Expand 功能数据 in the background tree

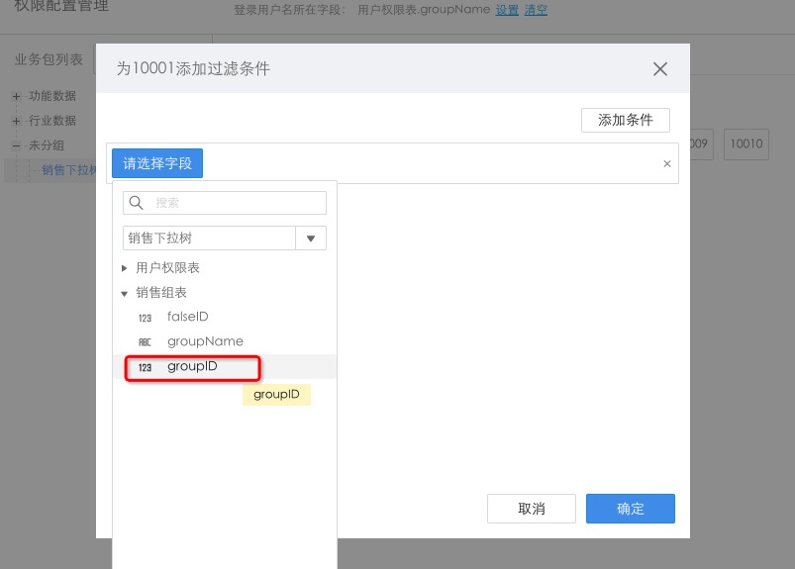[16, 96]
